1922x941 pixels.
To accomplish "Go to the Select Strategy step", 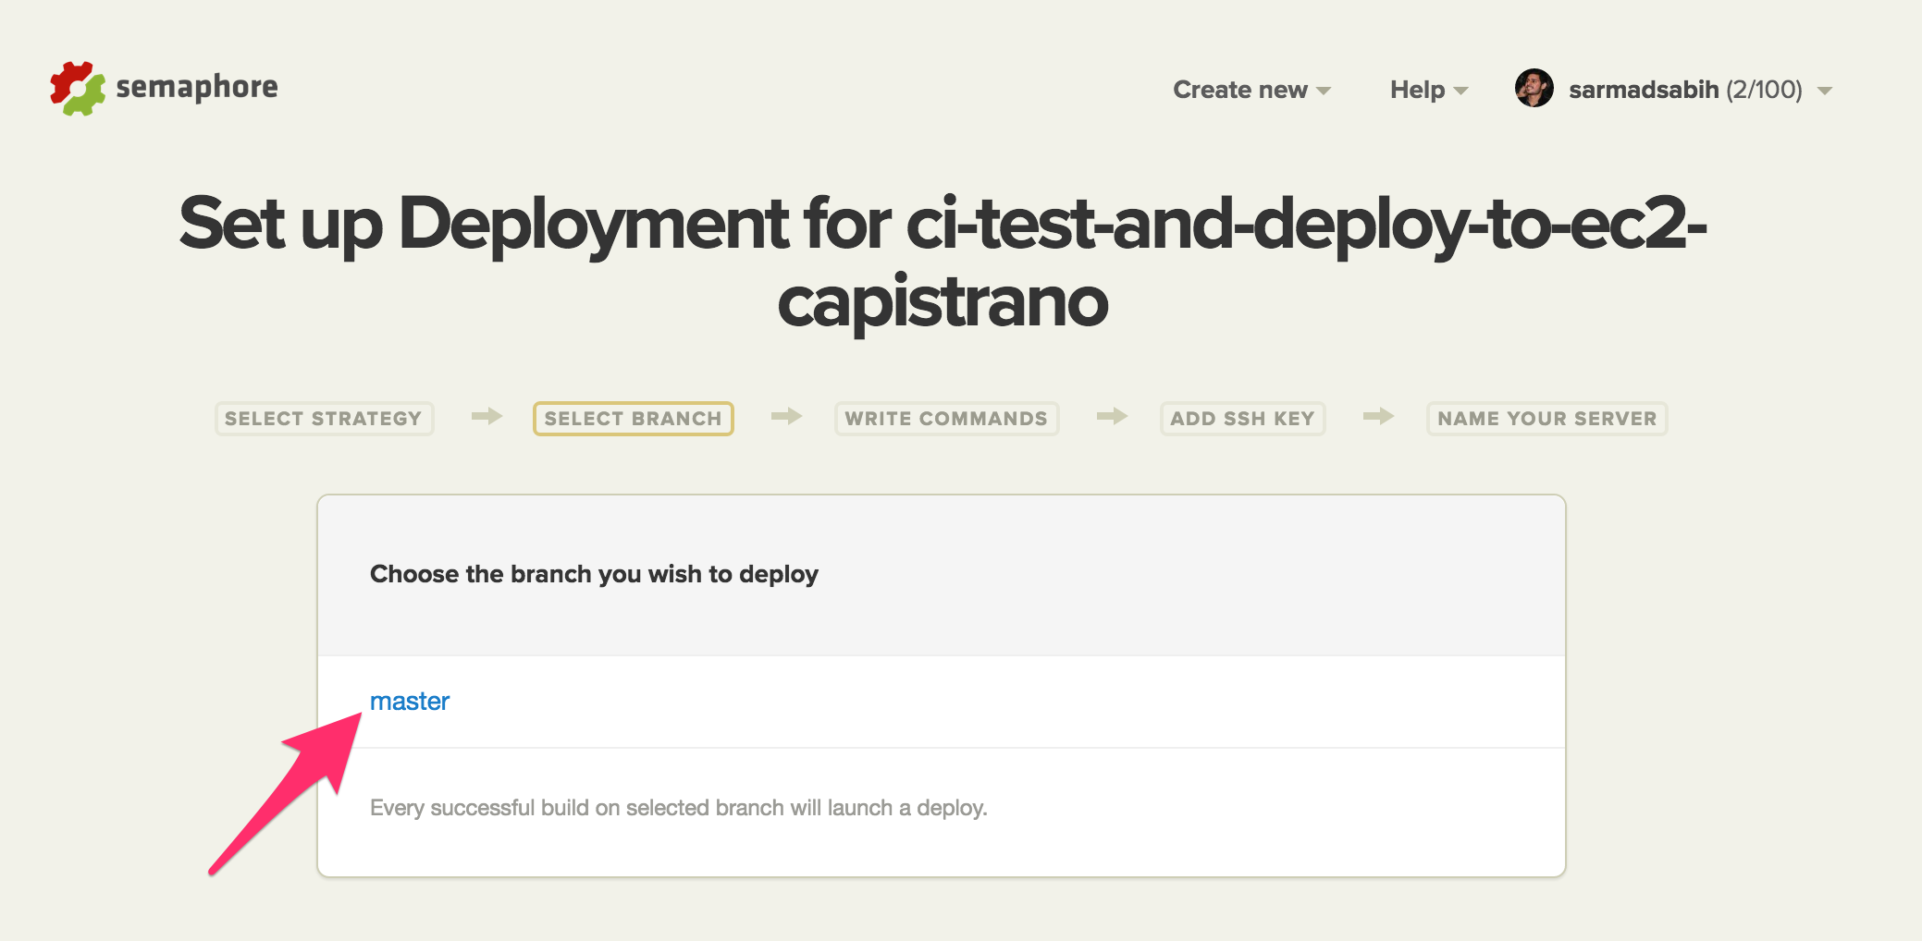I will (324, 419).
